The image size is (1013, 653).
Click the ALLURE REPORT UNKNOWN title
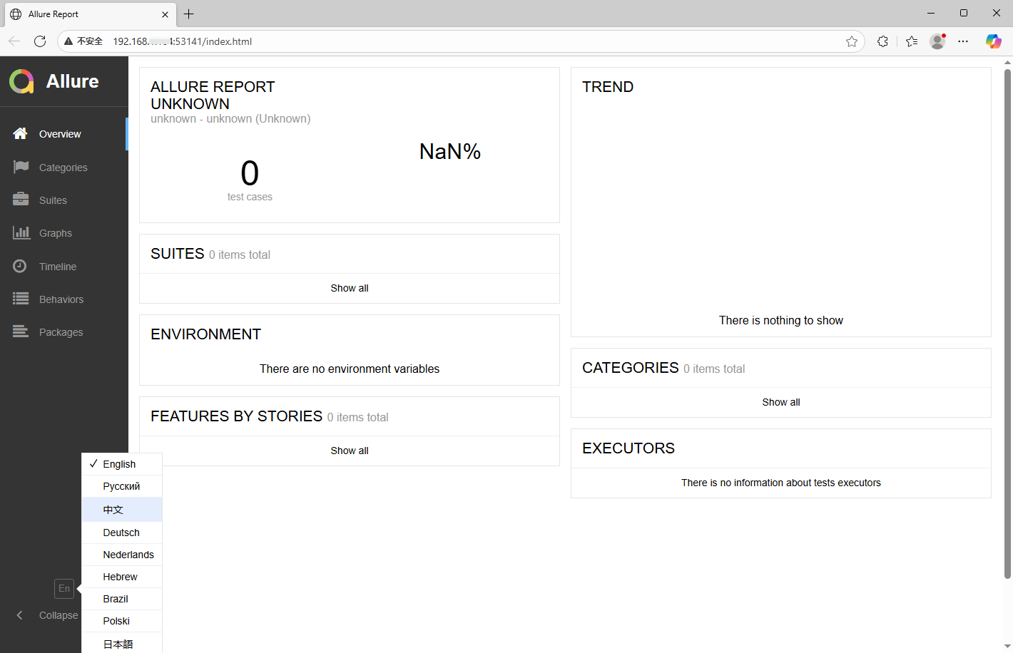[x=213, y=96]
